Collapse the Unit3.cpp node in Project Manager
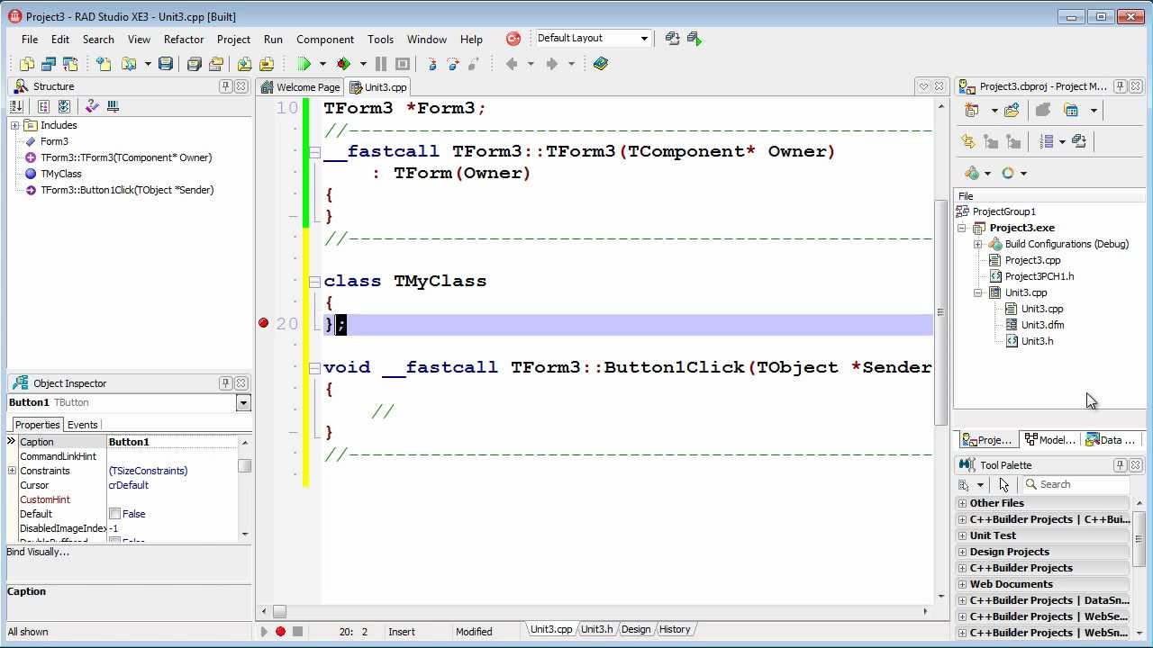Viewport: 1153px width, 648px height. coord(977,292)
